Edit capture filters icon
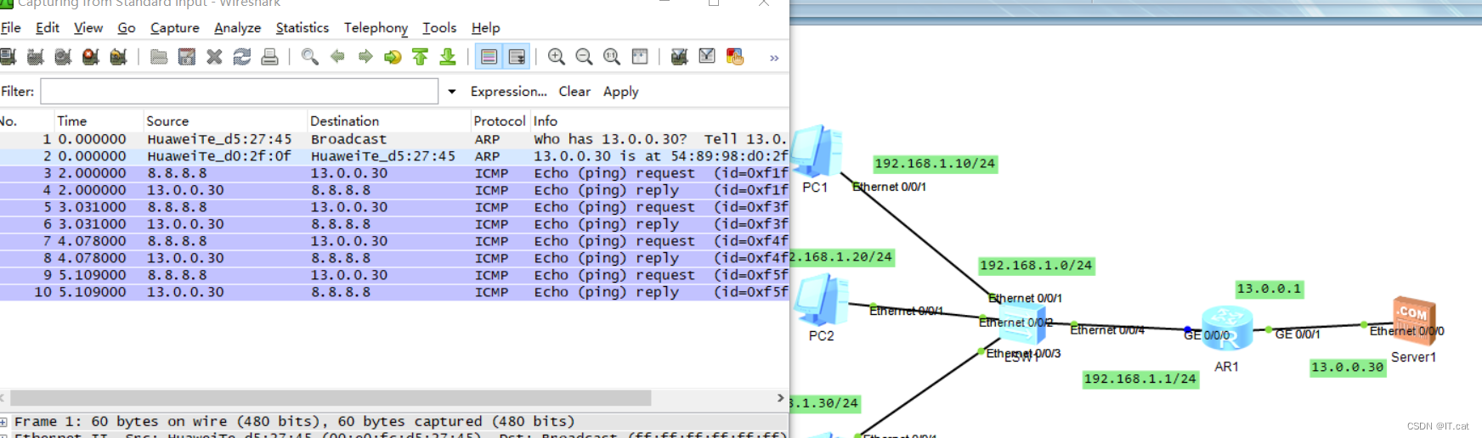 click(x=679, y=57)
